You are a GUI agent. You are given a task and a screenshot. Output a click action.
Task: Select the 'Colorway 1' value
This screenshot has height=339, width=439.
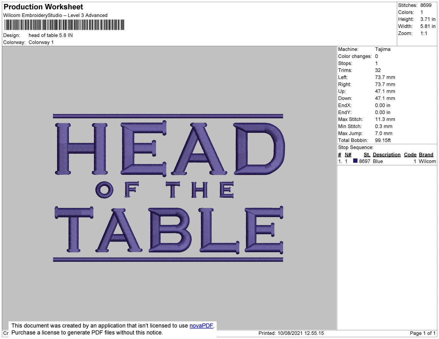(41, 42)
